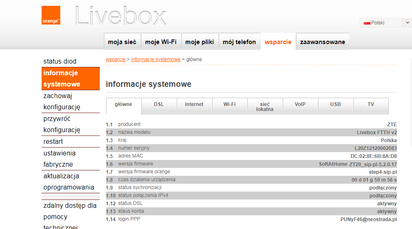Click the Orange logo

[x=51, y=15]
